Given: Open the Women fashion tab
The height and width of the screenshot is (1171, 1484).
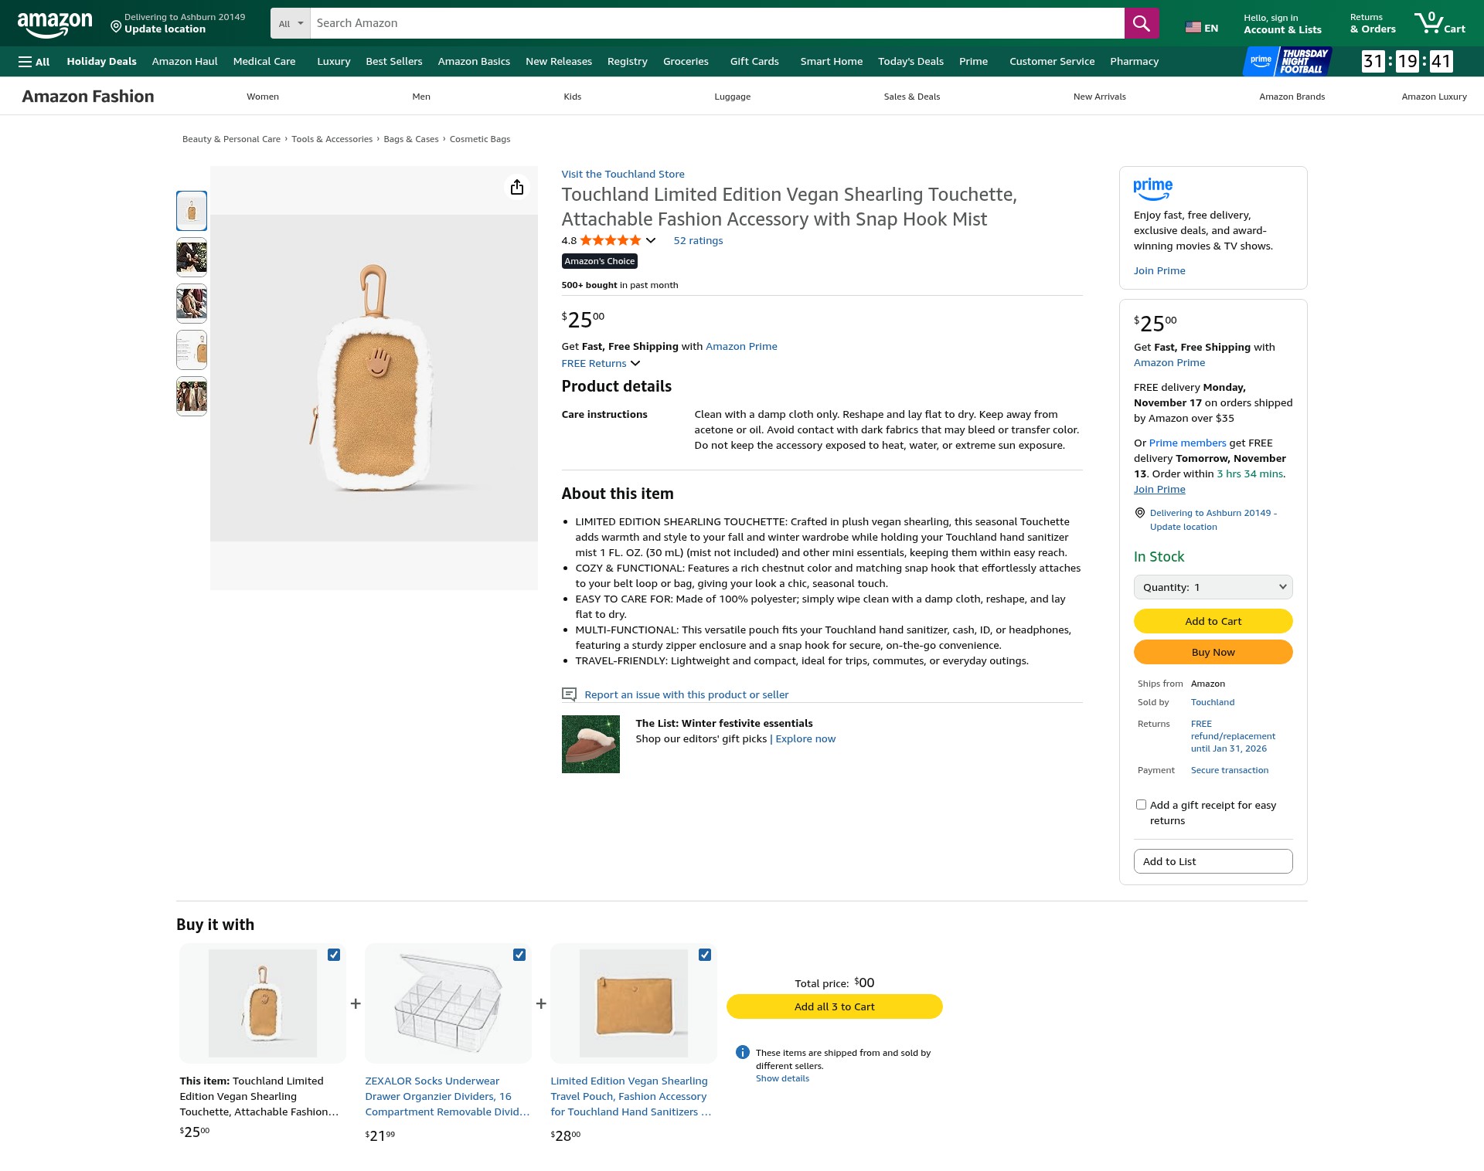Looking at the screenshot, I should 263,97.
